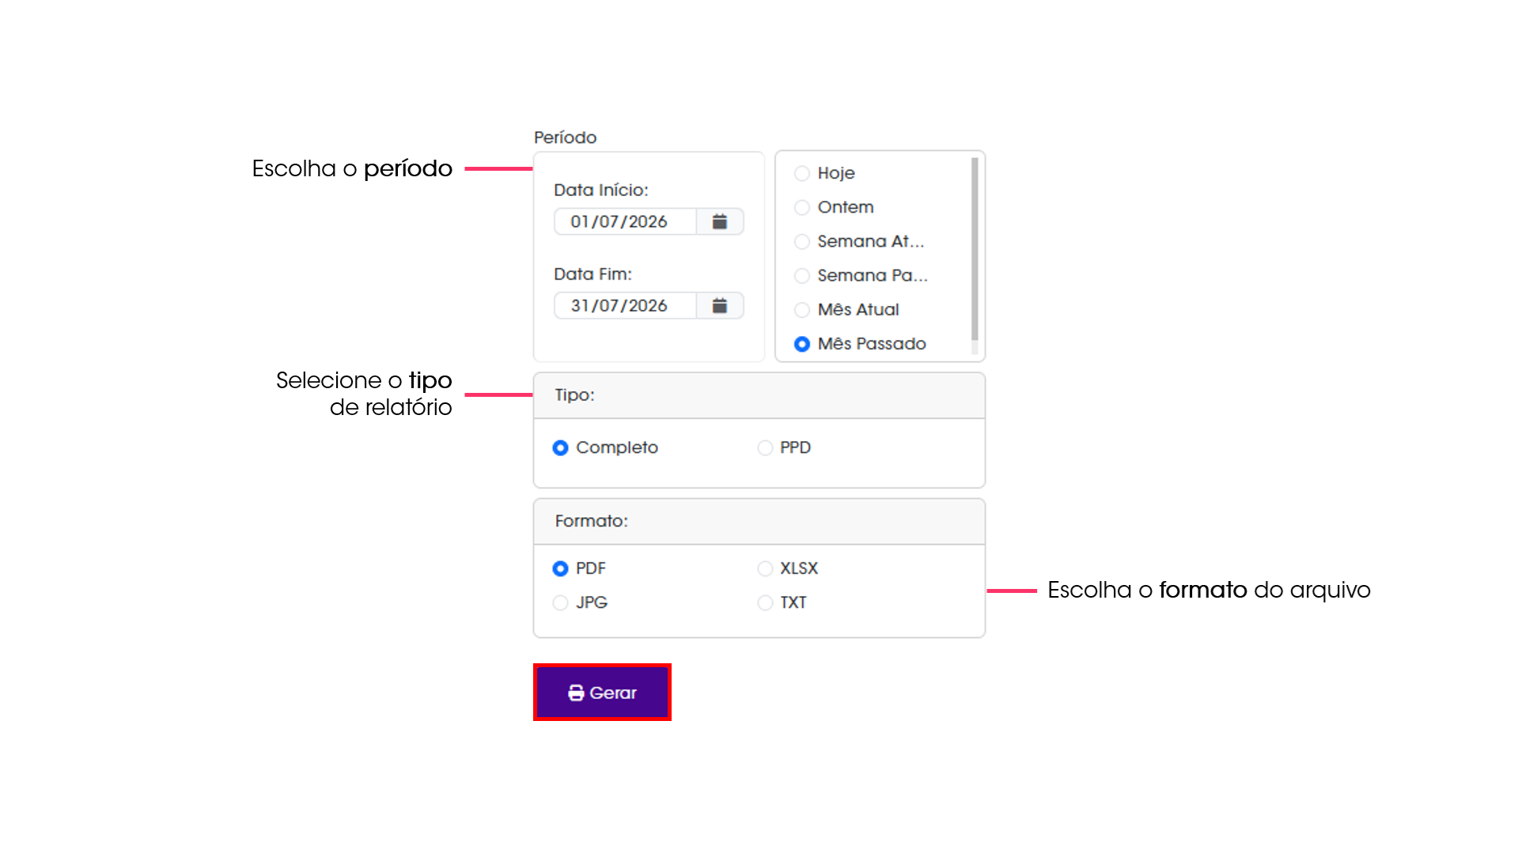Screen dimensions: 1518x853
Task: Choose PPD report type
Action: 765,447
